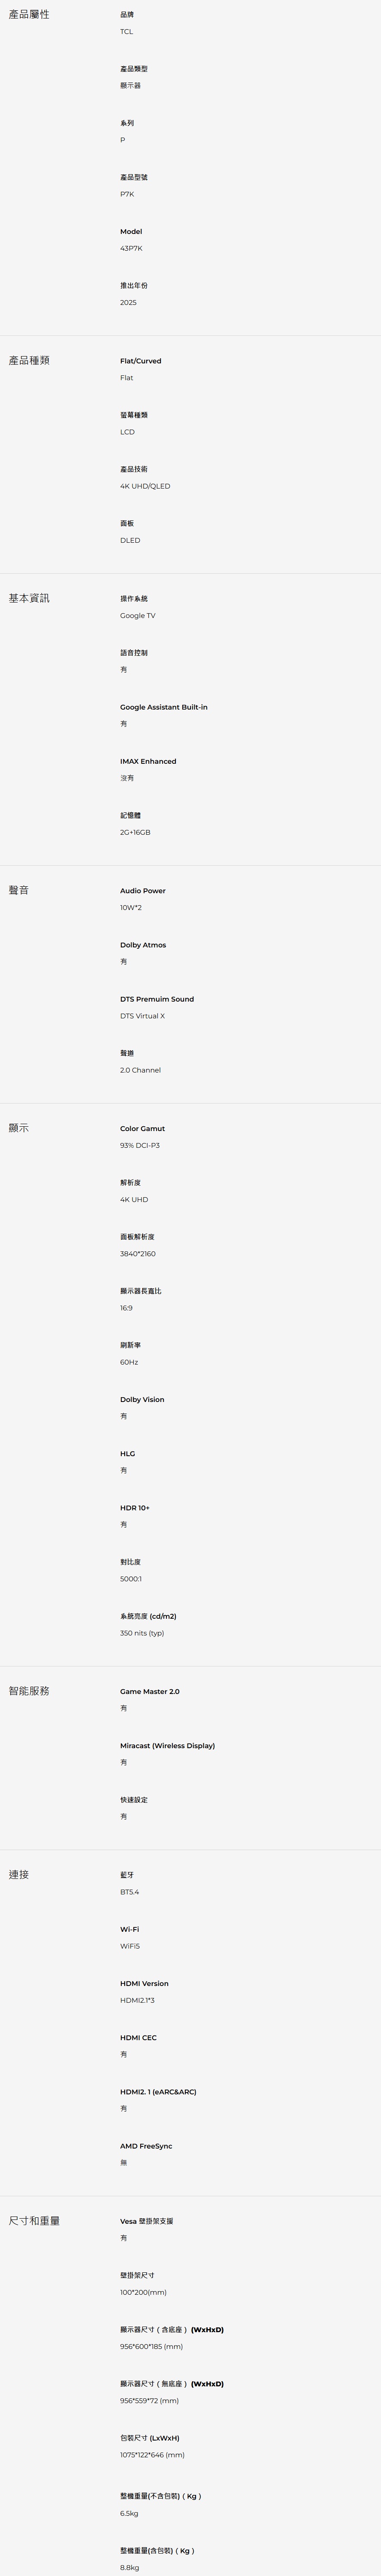Click the model value 43P7K
The height and width of the screenshot is (2576, 381).
[131, 248]
